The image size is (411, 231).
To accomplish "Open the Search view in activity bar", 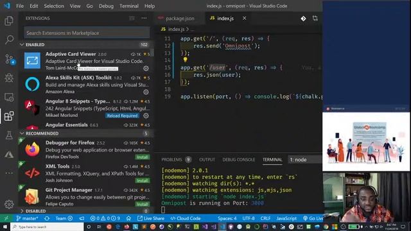I will click(9, 40).
